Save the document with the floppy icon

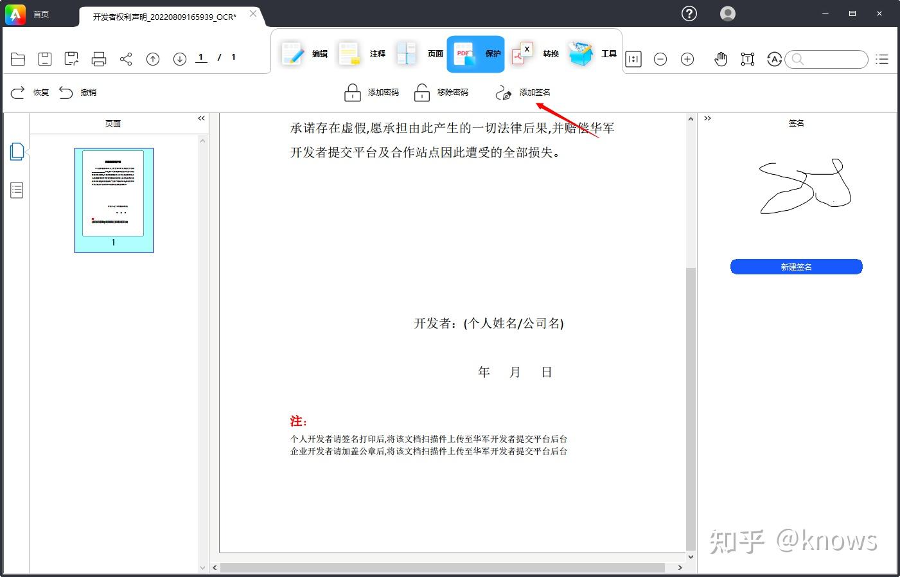click(45, 59)
